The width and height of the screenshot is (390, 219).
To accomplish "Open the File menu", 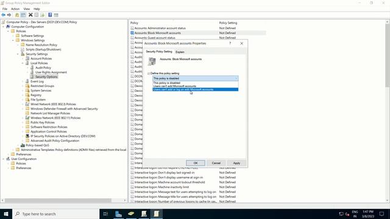I will tap(5, 9).
